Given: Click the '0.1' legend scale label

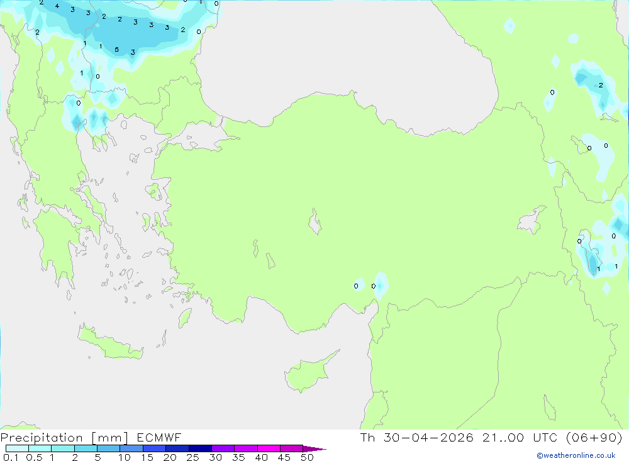Looking at the screenshot, I should point(11,457).
